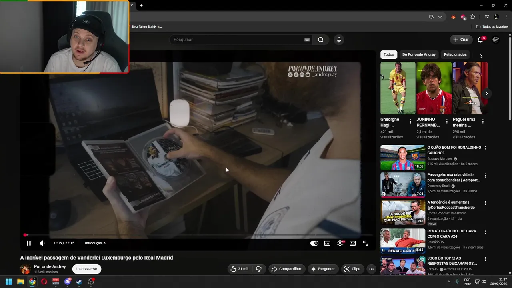Dislike the video
This screenshot has height=288, width=512.
click(x=259, y=269)
